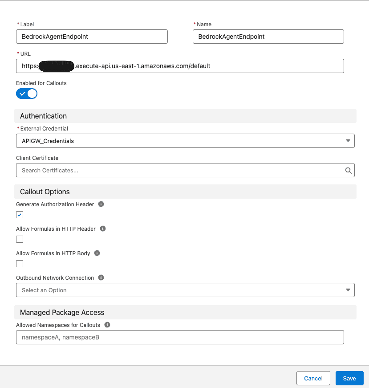Click the Allowed Namespaces for Callouts field
This screenshot has width=369, height=388.
[x=180, y=337]
